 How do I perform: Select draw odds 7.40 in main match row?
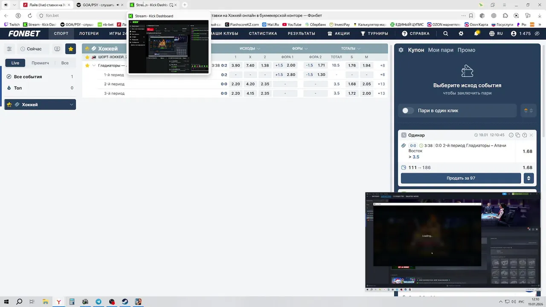(x=250, y=66)
